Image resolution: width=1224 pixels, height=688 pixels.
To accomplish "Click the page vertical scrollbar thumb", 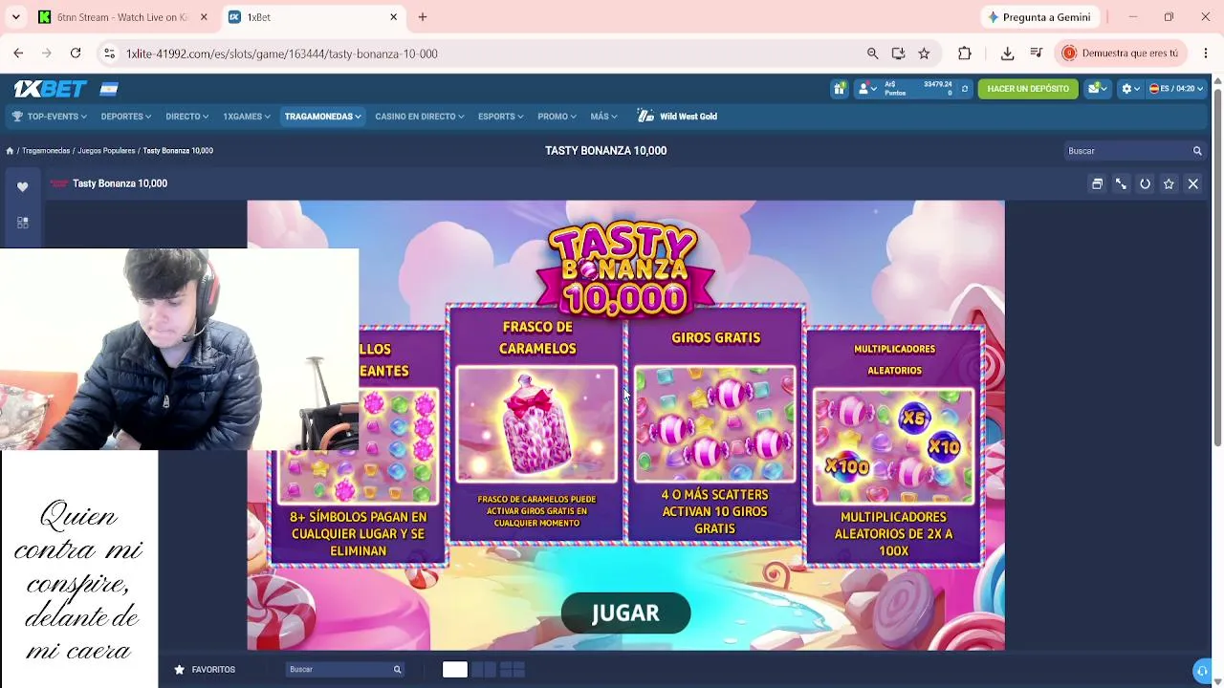I will 1217,268.
